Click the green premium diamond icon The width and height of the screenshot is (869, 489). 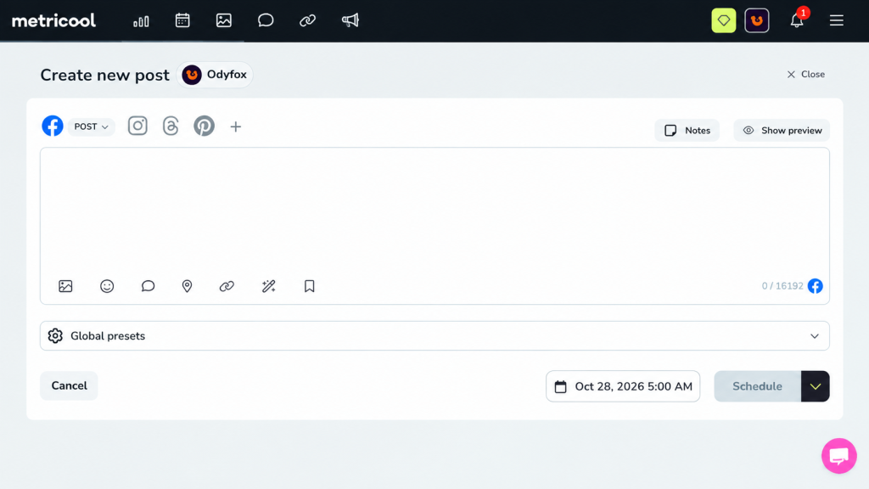point(723,20)
